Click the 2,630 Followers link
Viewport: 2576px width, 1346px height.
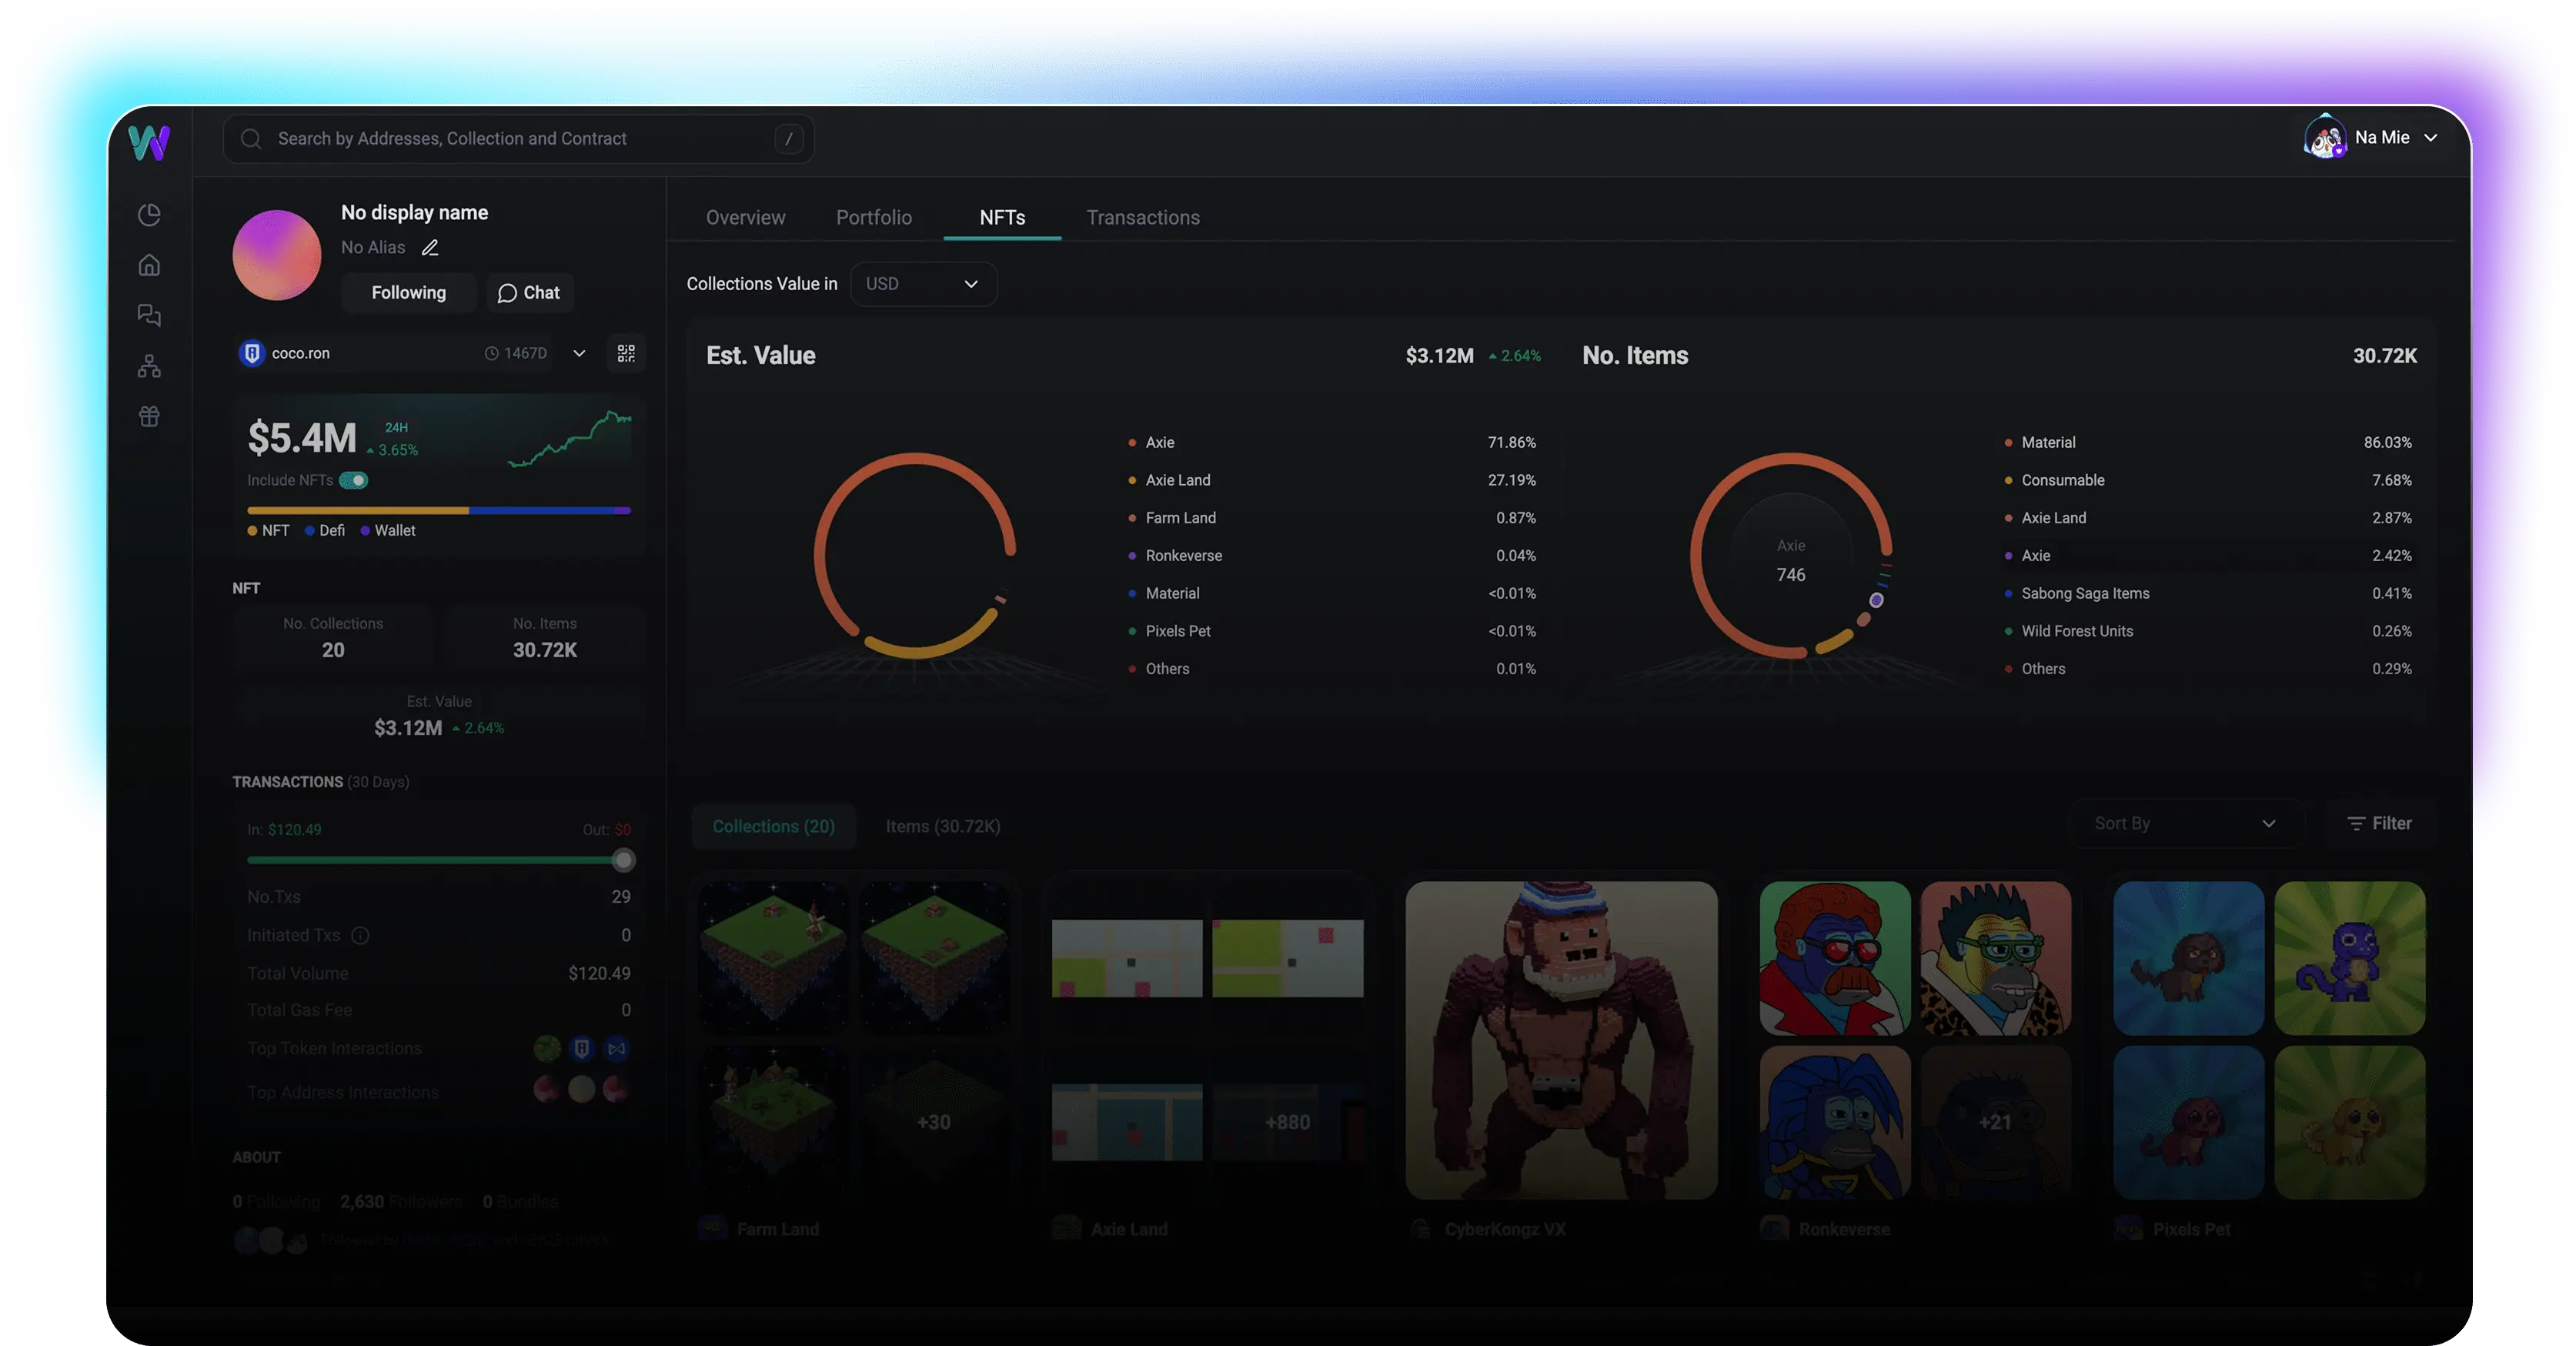point(401,1201)
